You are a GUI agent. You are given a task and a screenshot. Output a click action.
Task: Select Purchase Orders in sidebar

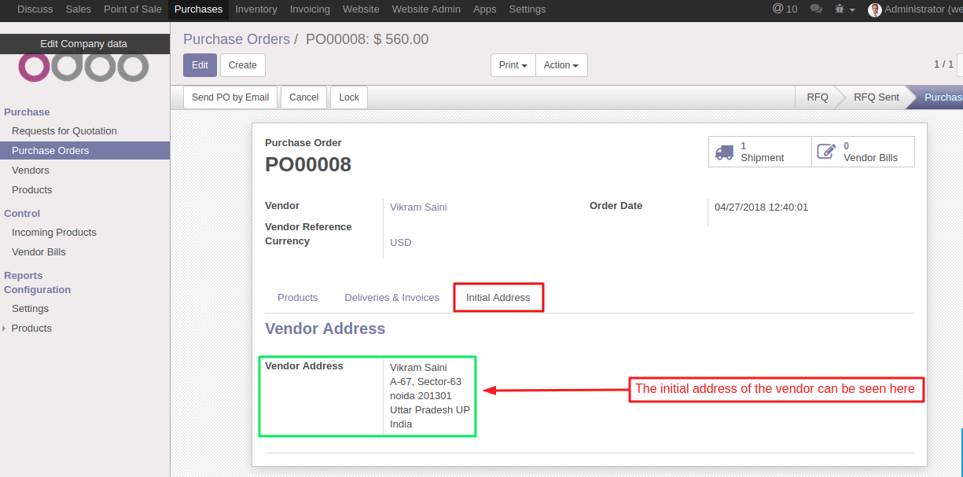tap(85, 151)
